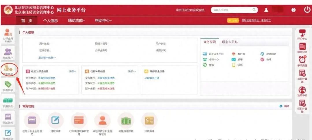
Task: Go to 首页 home tab
Action: click(x=27, y=21)
